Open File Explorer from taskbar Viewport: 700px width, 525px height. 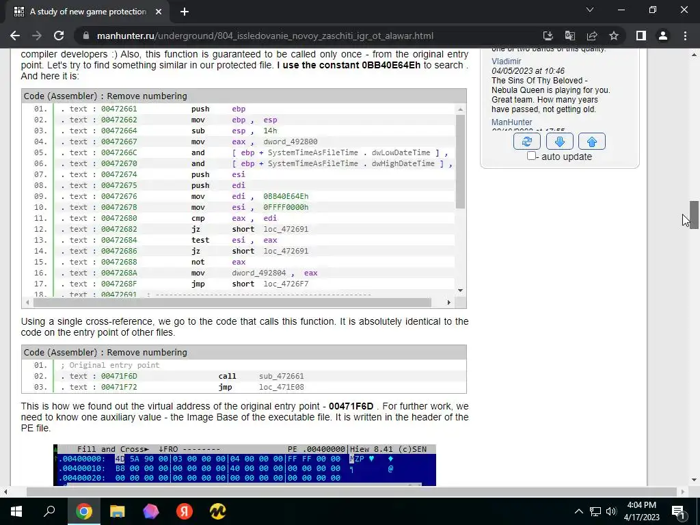tap(117, 511)
